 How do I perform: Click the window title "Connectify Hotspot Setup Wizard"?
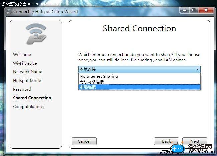(45, 12)
